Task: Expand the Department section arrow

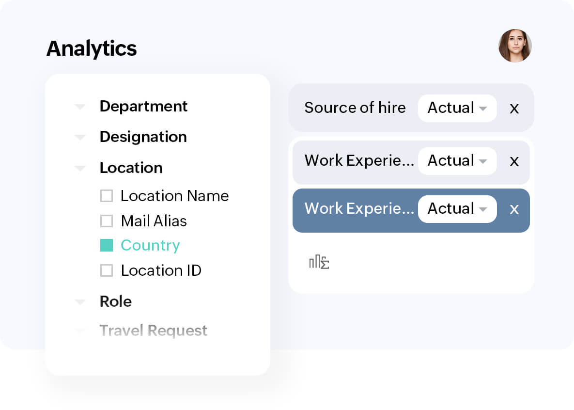Action: pos(80,107)
